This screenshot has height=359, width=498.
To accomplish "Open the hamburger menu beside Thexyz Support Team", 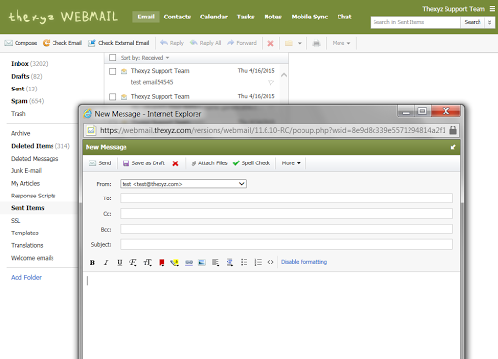I will click(492, 9).
